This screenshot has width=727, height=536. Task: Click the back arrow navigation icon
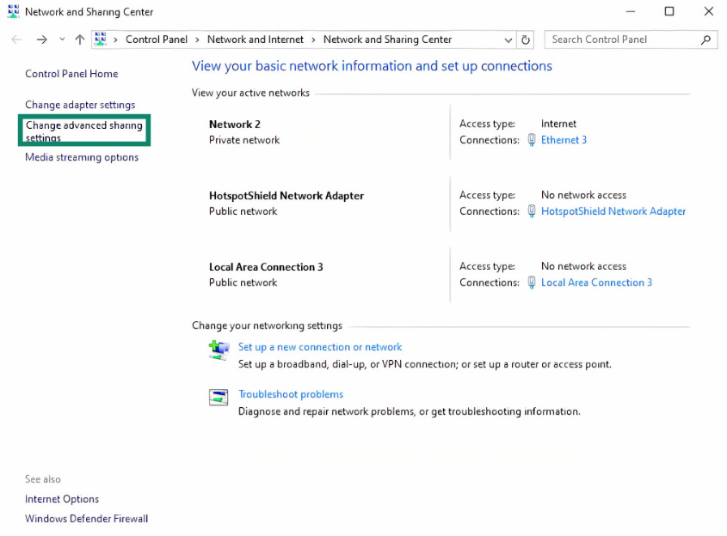coord(15,40)
